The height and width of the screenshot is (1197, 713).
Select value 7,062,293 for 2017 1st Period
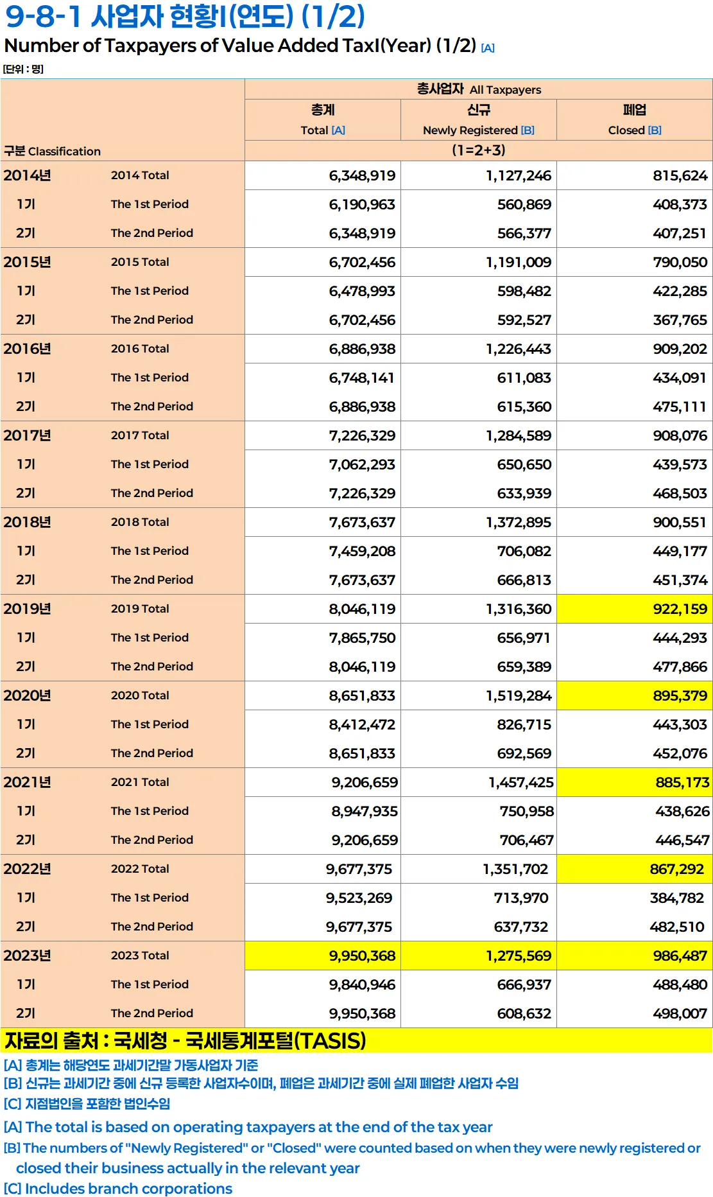click(x=362, y=465)
